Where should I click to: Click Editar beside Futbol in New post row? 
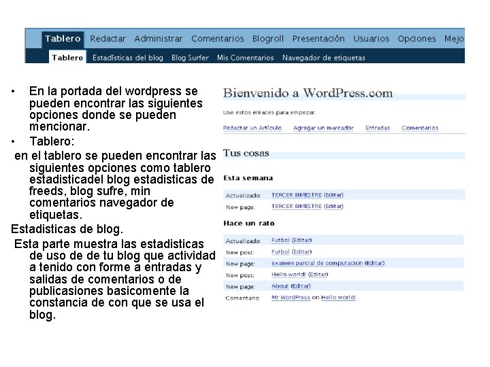pyautogui.click(x=301, y=251)
